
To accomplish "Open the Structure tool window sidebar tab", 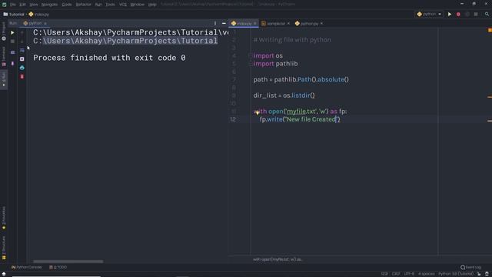I will [4, 248].
